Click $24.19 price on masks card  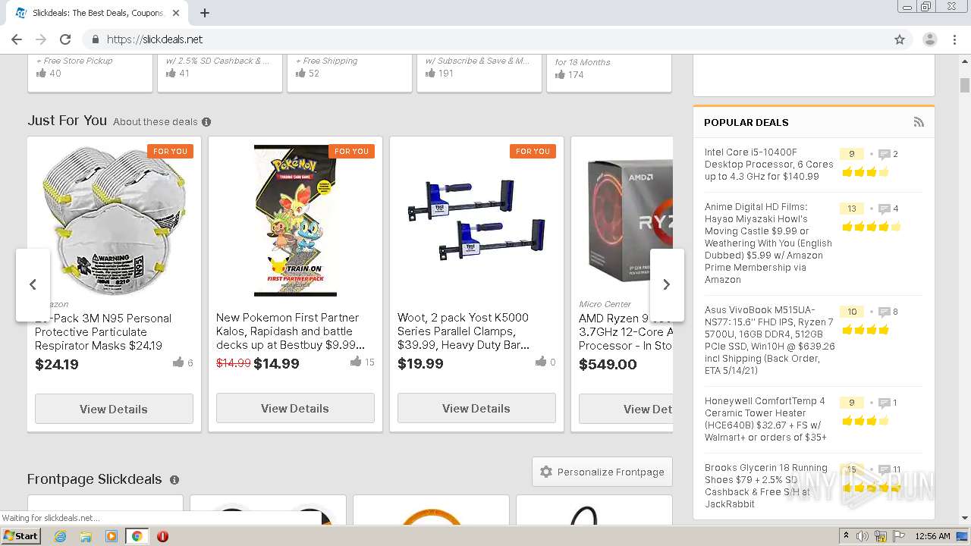(x=57, y=364)
